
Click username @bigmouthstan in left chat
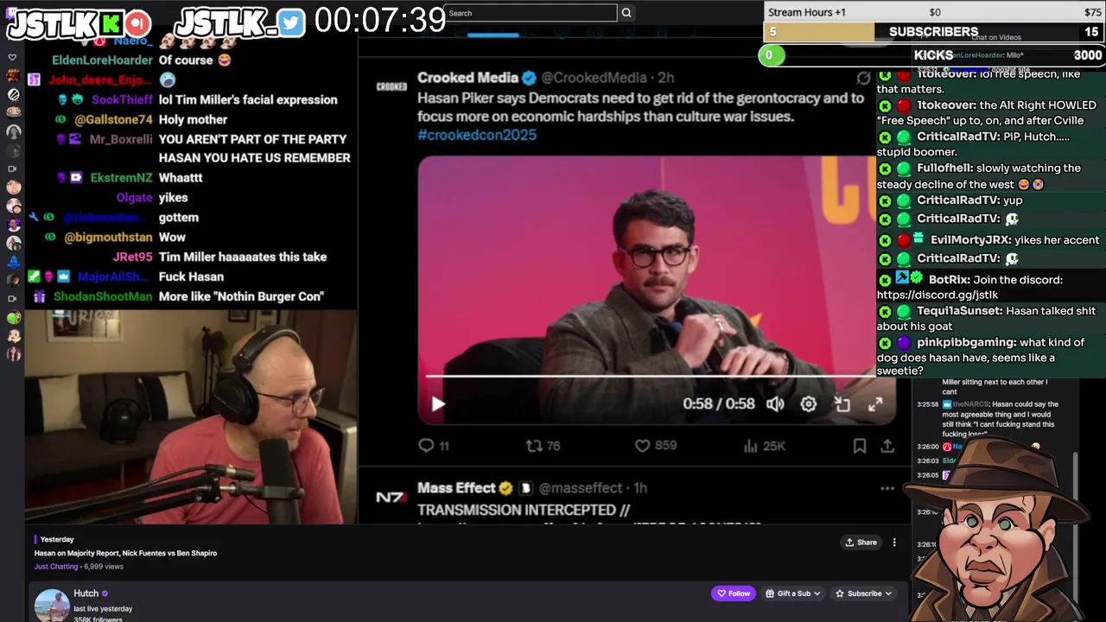point(107,237)
